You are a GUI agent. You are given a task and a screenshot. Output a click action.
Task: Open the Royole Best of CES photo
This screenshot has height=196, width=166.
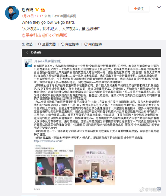[x=95, y=165]
